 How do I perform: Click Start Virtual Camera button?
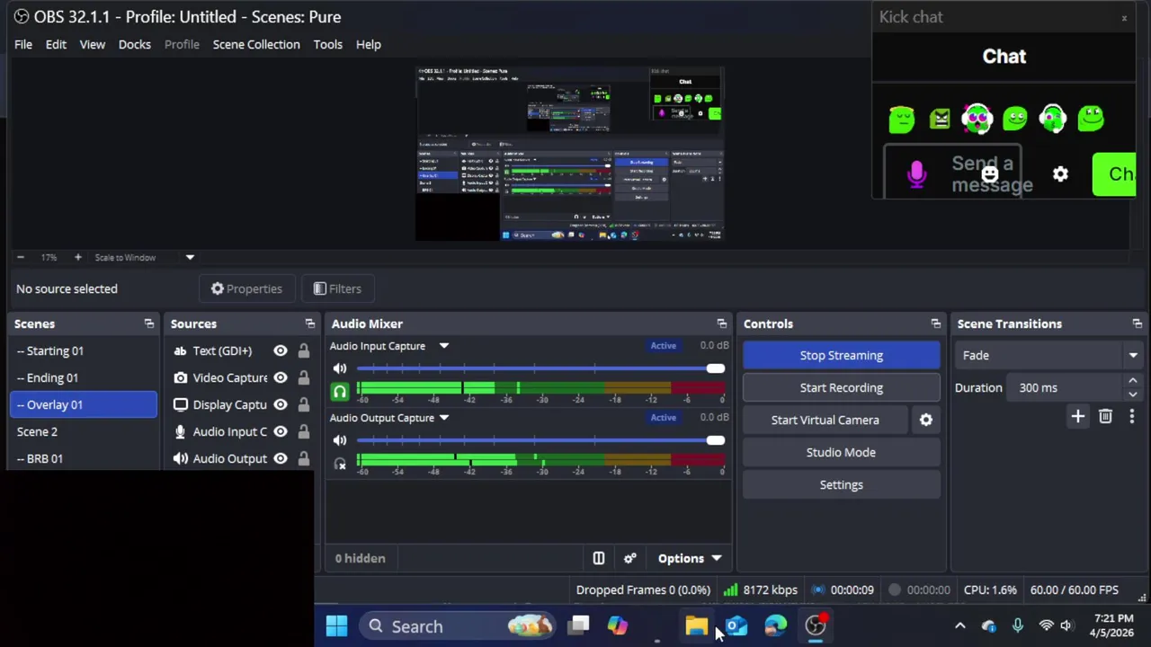click(825, 420)
